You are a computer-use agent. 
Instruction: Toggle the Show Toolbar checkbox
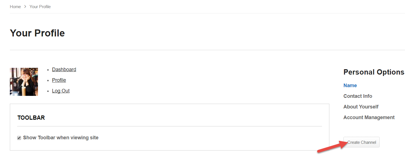(19, 138)
